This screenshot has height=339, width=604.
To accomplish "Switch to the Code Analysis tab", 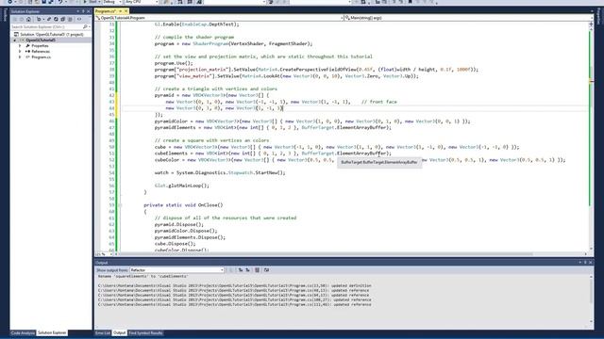I will [x=23, y=332].
